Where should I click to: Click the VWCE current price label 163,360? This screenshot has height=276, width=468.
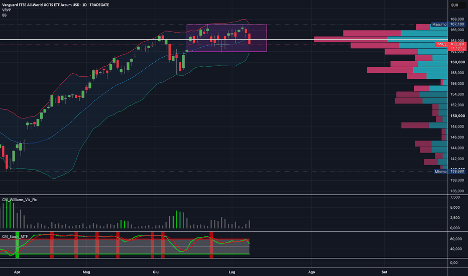click(x=451, y=44)
